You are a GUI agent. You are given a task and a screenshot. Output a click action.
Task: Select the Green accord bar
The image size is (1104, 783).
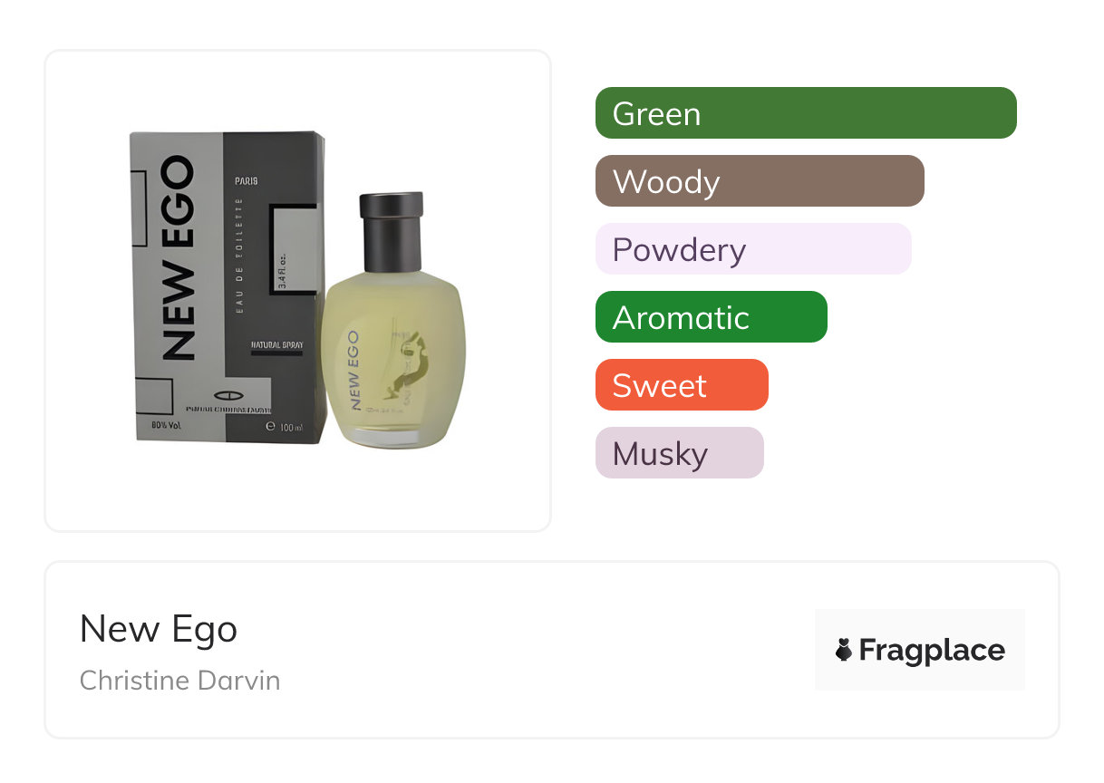click(x=806, y=113)
